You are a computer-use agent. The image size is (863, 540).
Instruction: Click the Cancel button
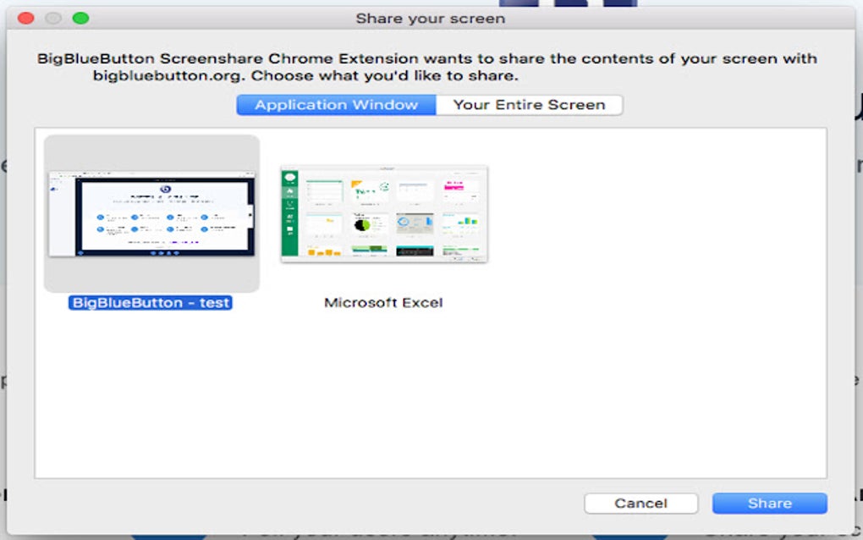click(640, 503)
